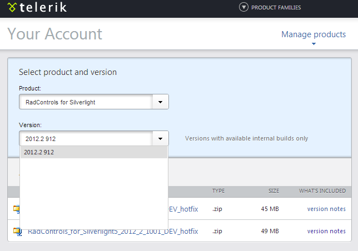Click the What's Included column header
Viewport: 358px width, 251px height.
pos(322,191)
